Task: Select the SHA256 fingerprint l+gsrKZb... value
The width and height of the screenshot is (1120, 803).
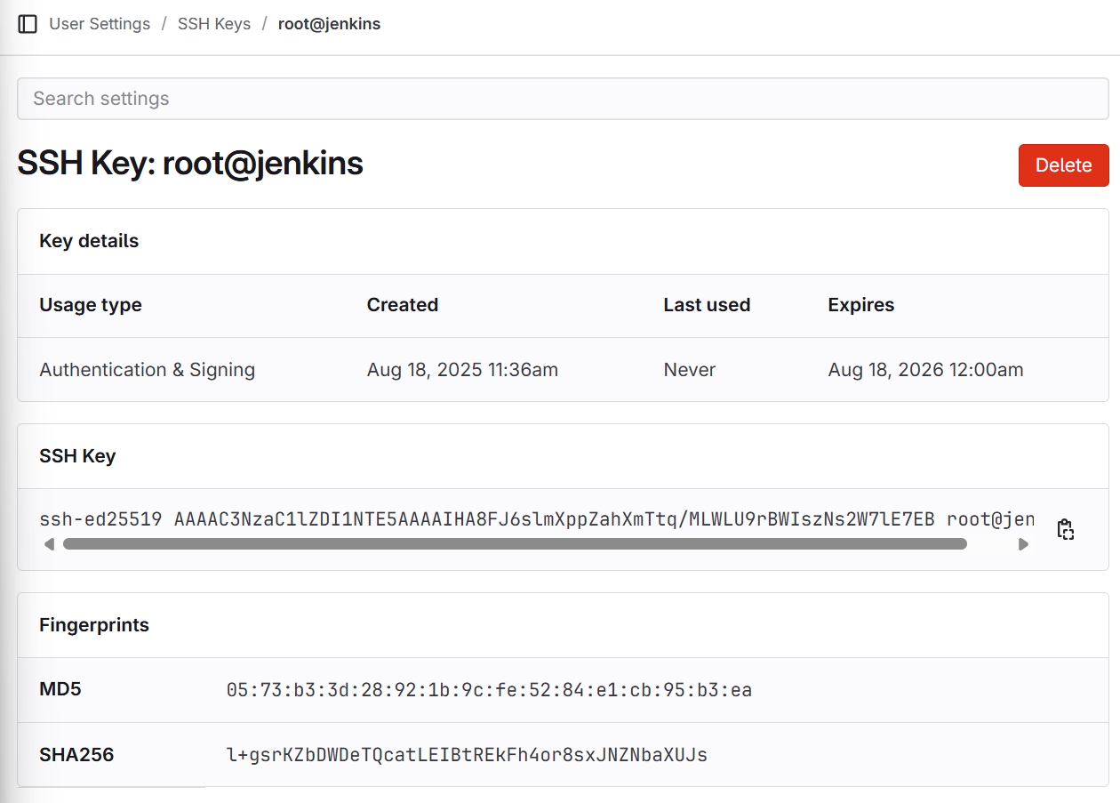Action: point(468,756)
